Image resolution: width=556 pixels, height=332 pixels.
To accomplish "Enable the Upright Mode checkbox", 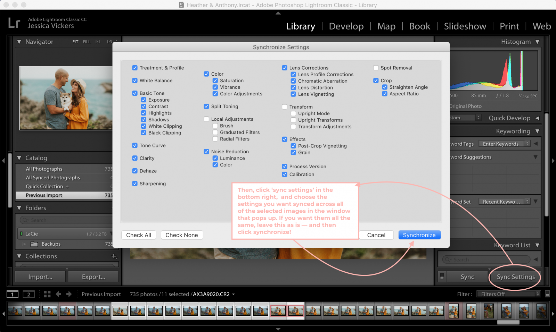I will click(293, 113).
